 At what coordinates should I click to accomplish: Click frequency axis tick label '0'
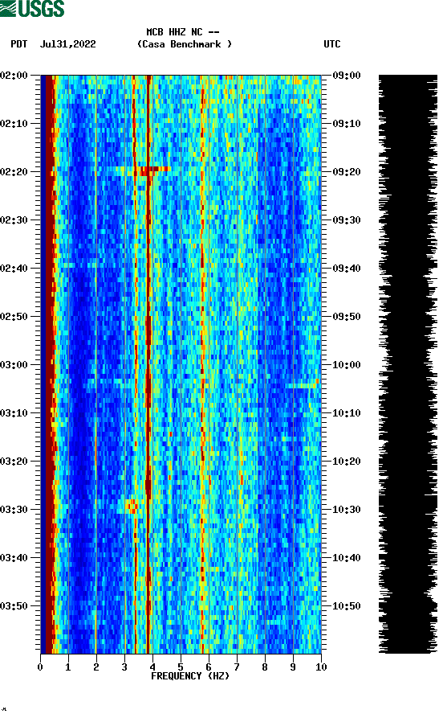[x=40, y=667]
